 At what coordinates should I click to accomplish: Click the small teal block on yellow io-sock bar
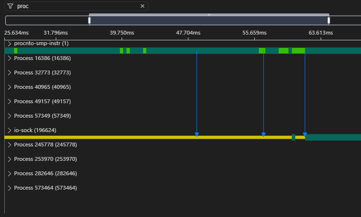pyautogui.click(x=293, y=137)
